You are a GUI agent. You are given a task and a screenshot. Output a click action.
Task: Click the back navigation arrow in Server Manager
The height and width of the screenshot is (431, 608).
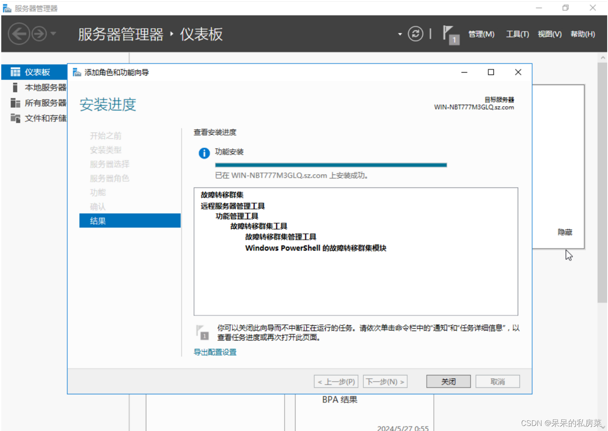[19, 34]
